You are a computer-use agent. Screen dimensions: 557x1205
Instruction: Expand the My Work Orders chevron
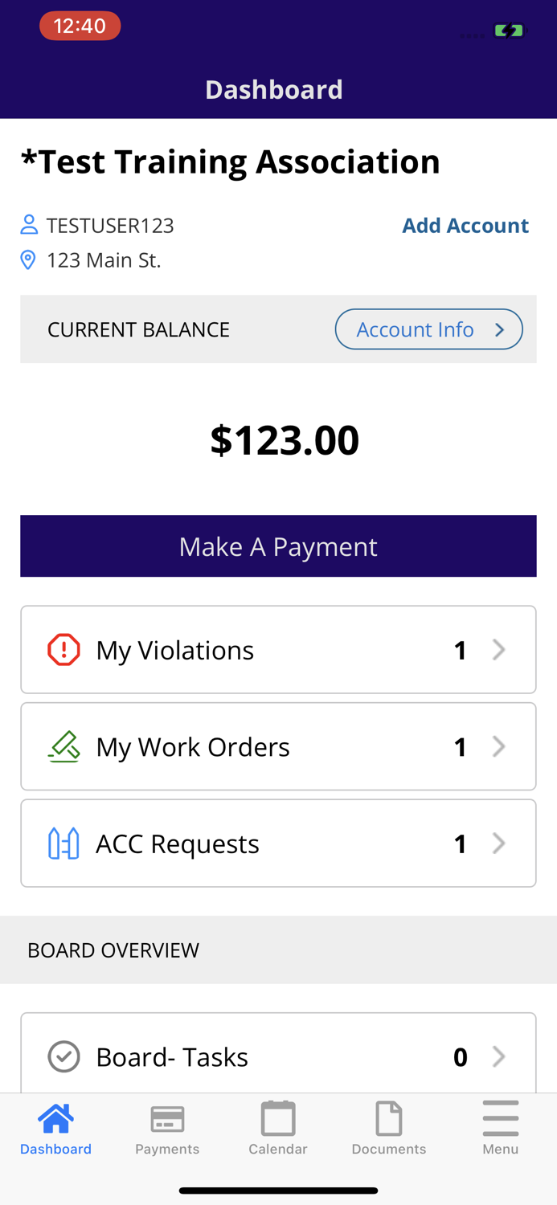pos(499,745)
